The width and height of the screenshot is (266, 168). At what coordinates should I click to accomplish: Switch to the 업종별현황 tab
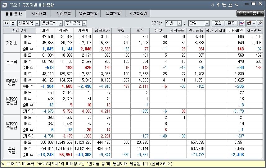click(88, 13)
